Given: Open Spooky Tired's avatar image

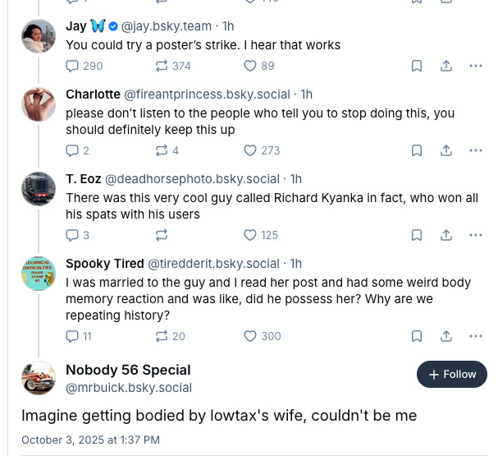Looking at the screenshot, I should tap(38, 274).
